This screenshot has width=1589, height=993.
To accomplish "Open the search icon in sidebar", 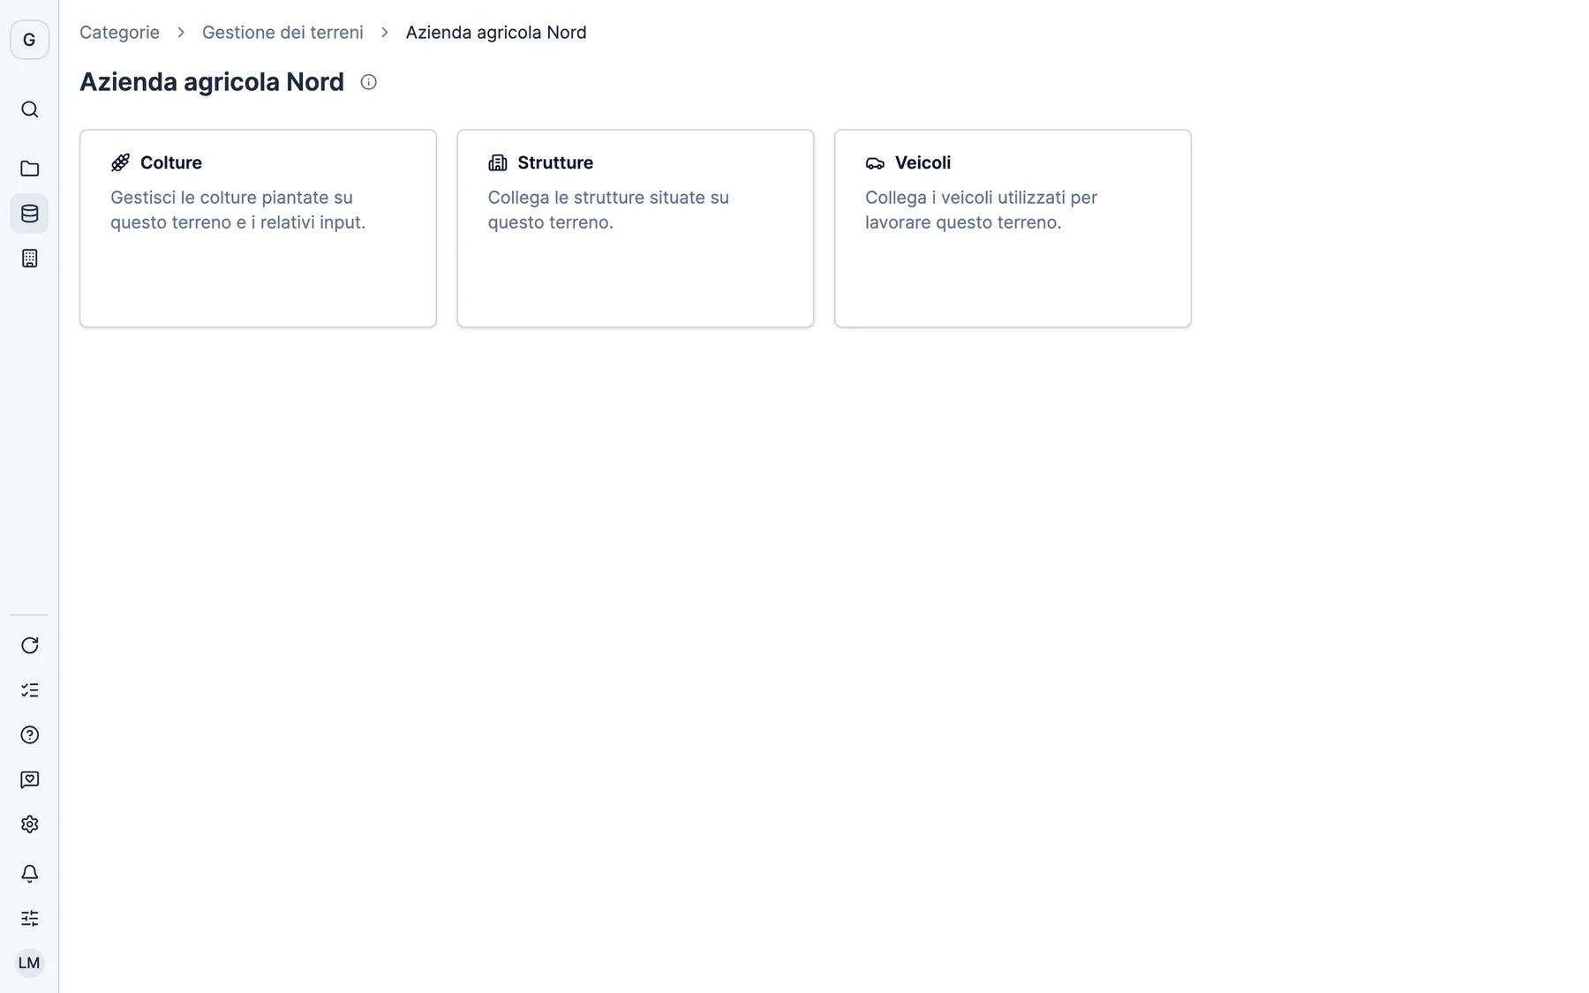I will click(x=29, y=109).
